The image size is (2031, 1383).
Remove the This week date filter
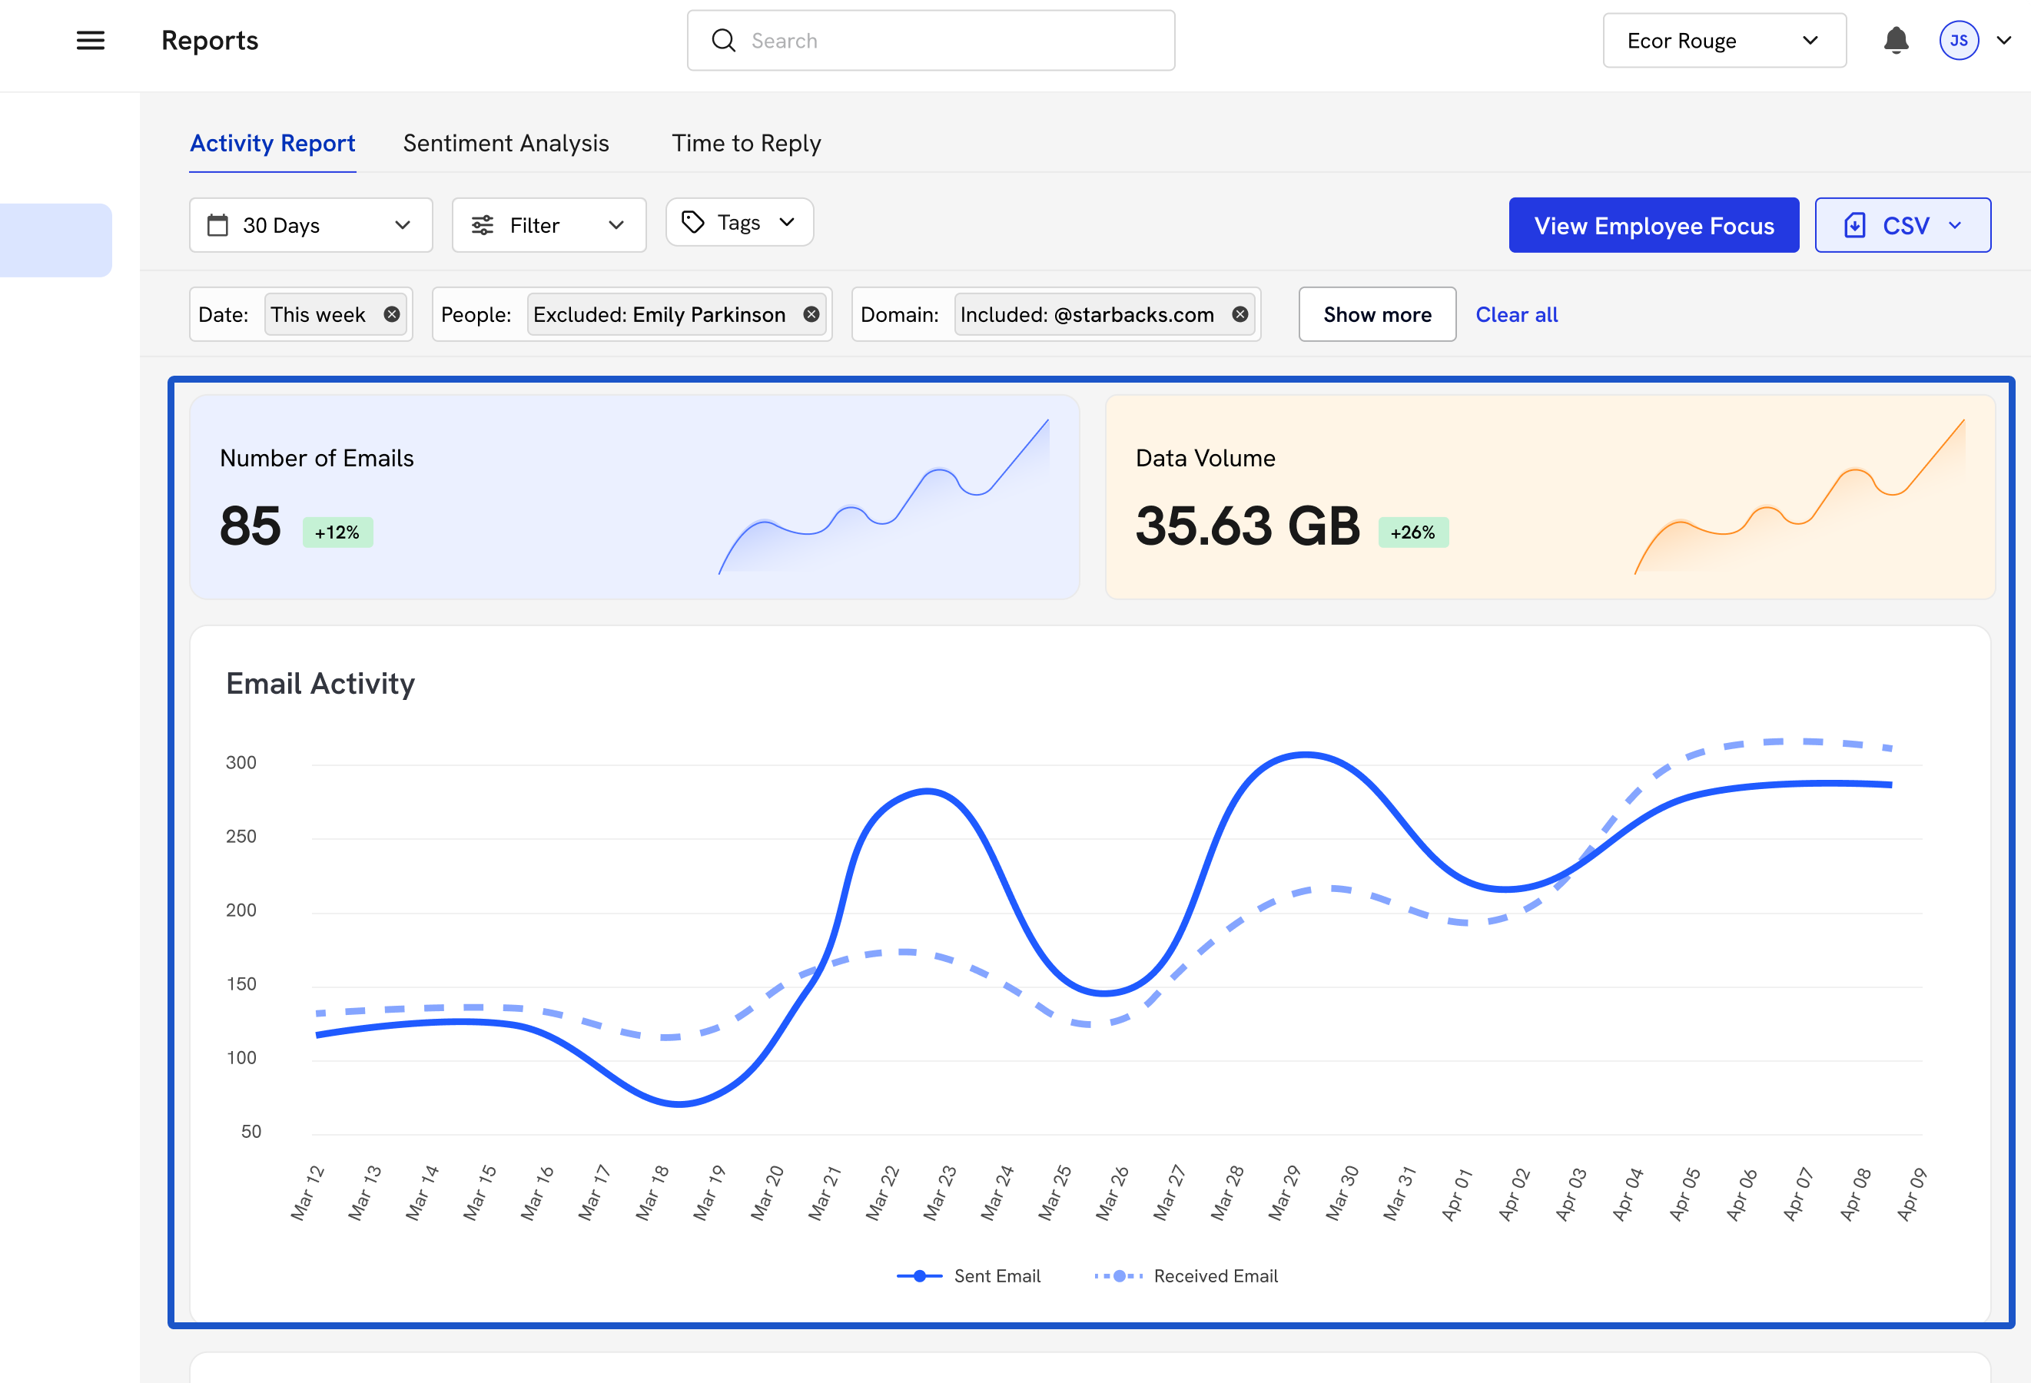[391, 314]
